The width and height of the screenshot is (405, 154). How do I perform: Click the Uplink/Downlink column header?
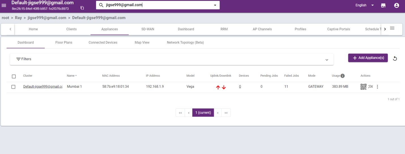pos(221,76)
